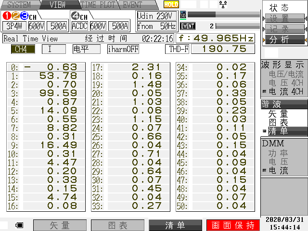Select 电流 4CH waveform display option
The image size is (308, 231).
pos(286,91)
